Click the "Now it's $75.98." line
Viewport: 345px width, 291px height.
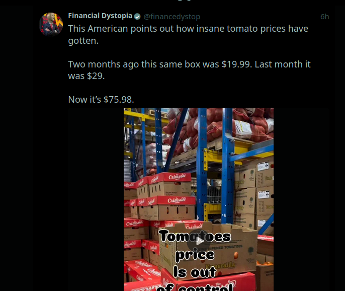[101, 100]
